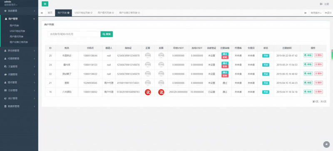Expand the database management sidebar menu

click(x=19, y=106)
